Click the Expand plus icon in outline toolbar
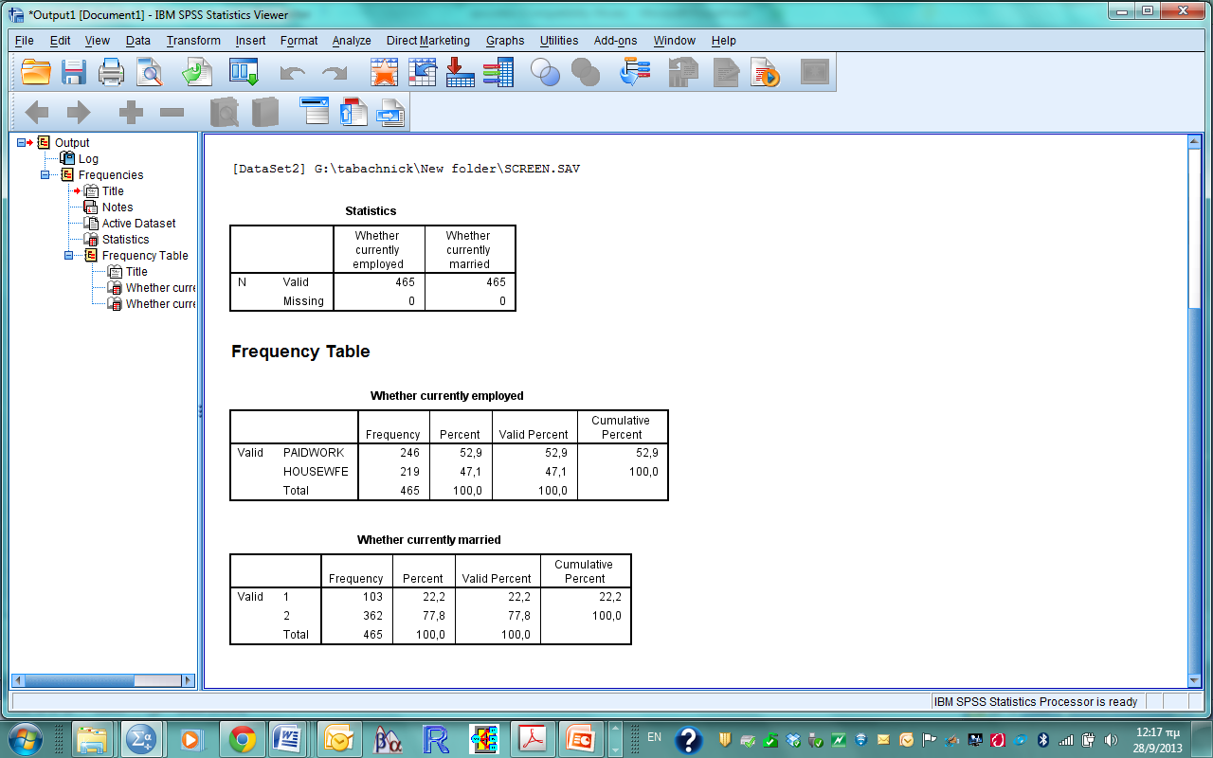Screen dimensions: 1213x758 [x=131, y=113]
